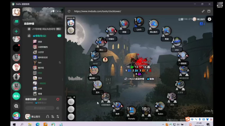
Task: Click player token number 4 zmz
Action: 177,42
